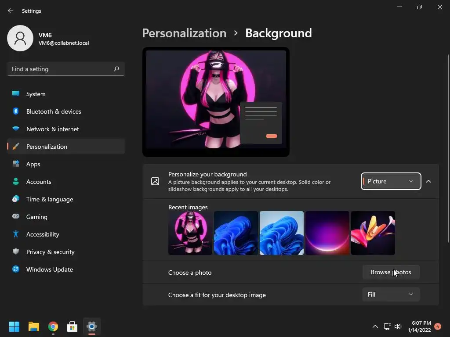Click the VM6@collabnet.local account email
This screenshot has width=450, height=337.
[x=64, y=43]
